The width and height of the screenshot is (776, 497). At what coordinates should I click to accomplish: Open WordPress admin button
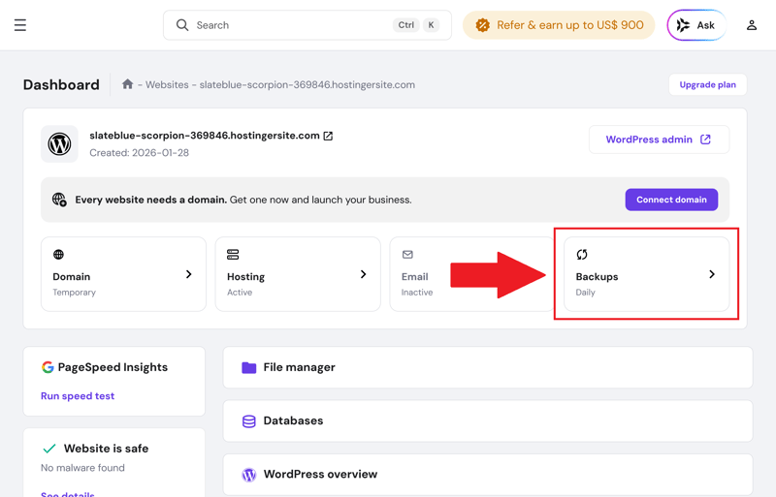pyautogui.click(x=659, y=140)
